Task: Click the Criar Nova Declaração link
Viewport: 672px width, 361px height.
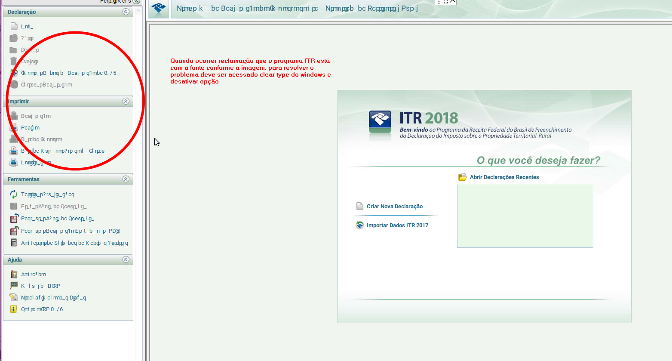Action: [395, 207]
